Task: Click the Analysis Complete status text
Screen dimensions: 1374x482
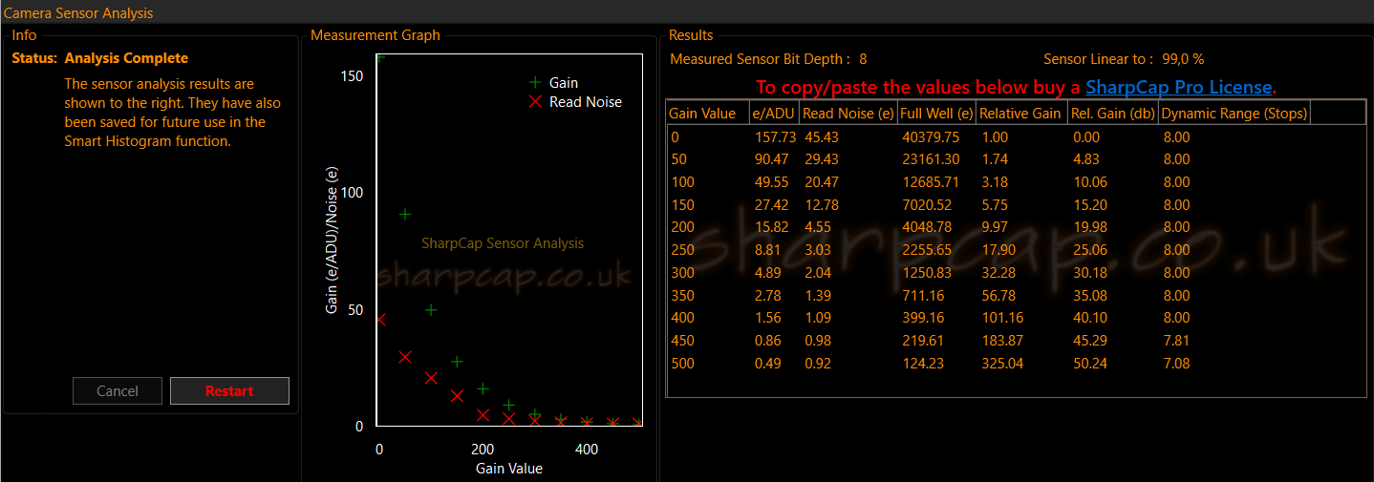Action: point(126,58)
